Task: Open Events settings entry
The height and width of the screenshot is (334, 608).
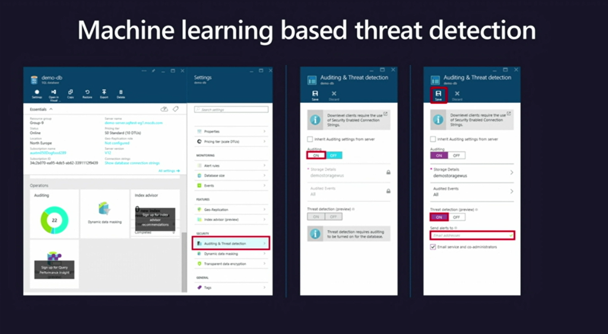Action: (232, 185)
